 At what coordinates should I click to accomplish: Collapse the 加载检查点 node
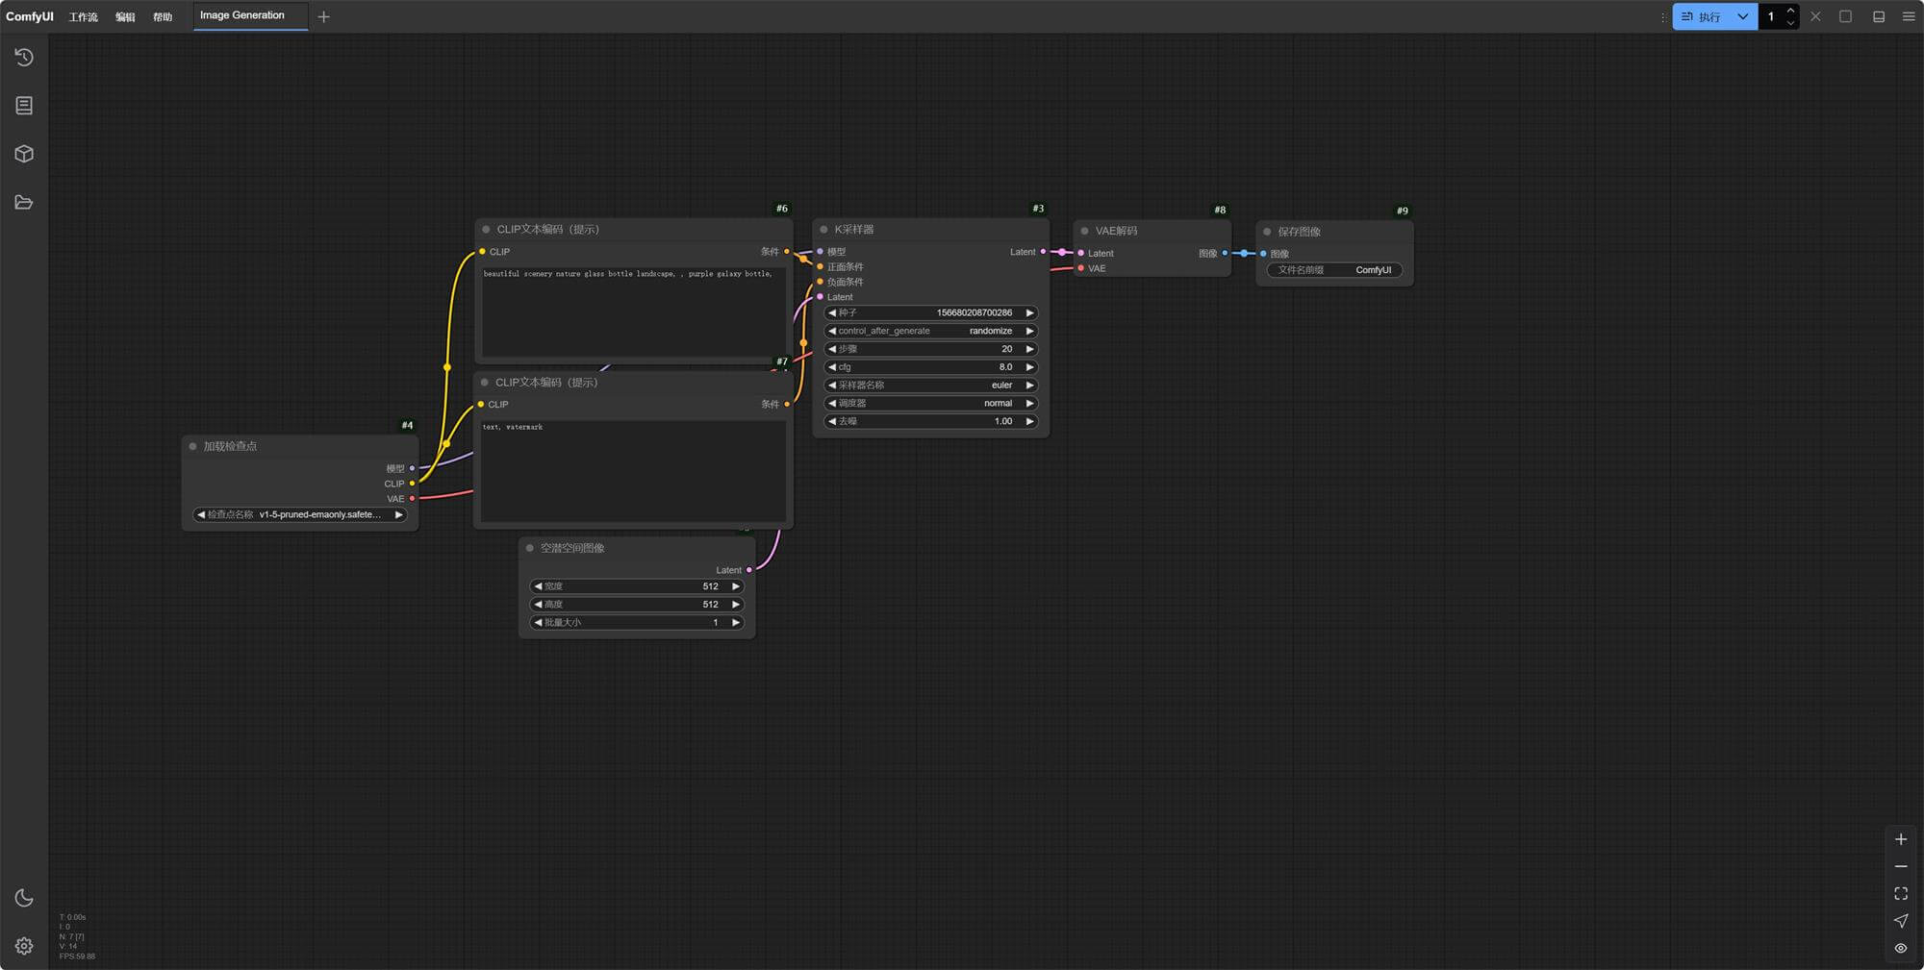coord(192,446)
